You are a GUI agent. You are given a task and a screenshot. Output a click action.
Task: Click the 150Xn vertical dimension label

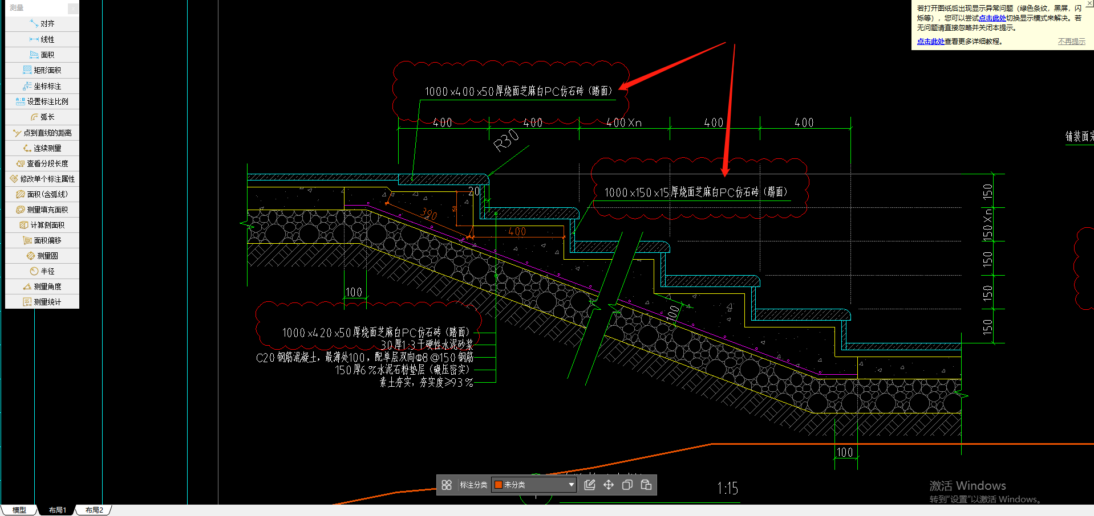coord(988,225)
